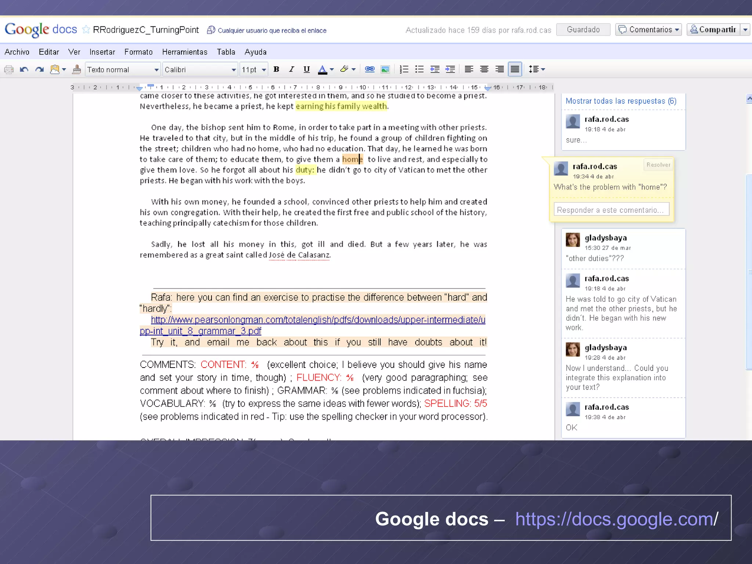Open the Ayuda menu

pos(256,52)
